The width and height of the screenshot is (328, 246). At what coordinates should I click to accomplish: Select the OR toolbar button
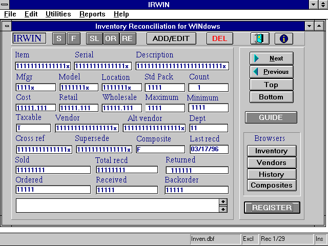point(111,38)
